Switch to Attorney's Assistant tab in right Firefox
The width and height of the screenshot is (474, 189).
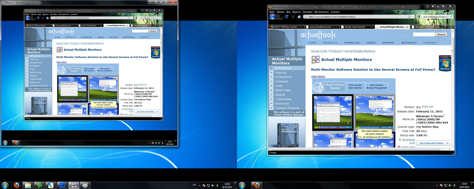point(428,27)
